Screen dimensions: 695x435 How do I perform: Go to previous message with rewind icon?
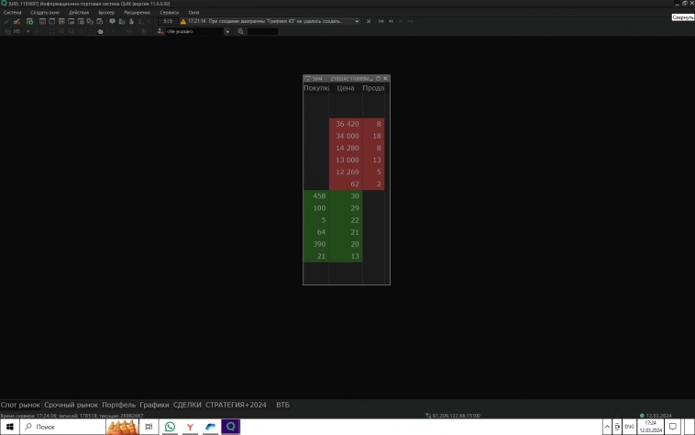pyautogui.click(x=391, y=21)
